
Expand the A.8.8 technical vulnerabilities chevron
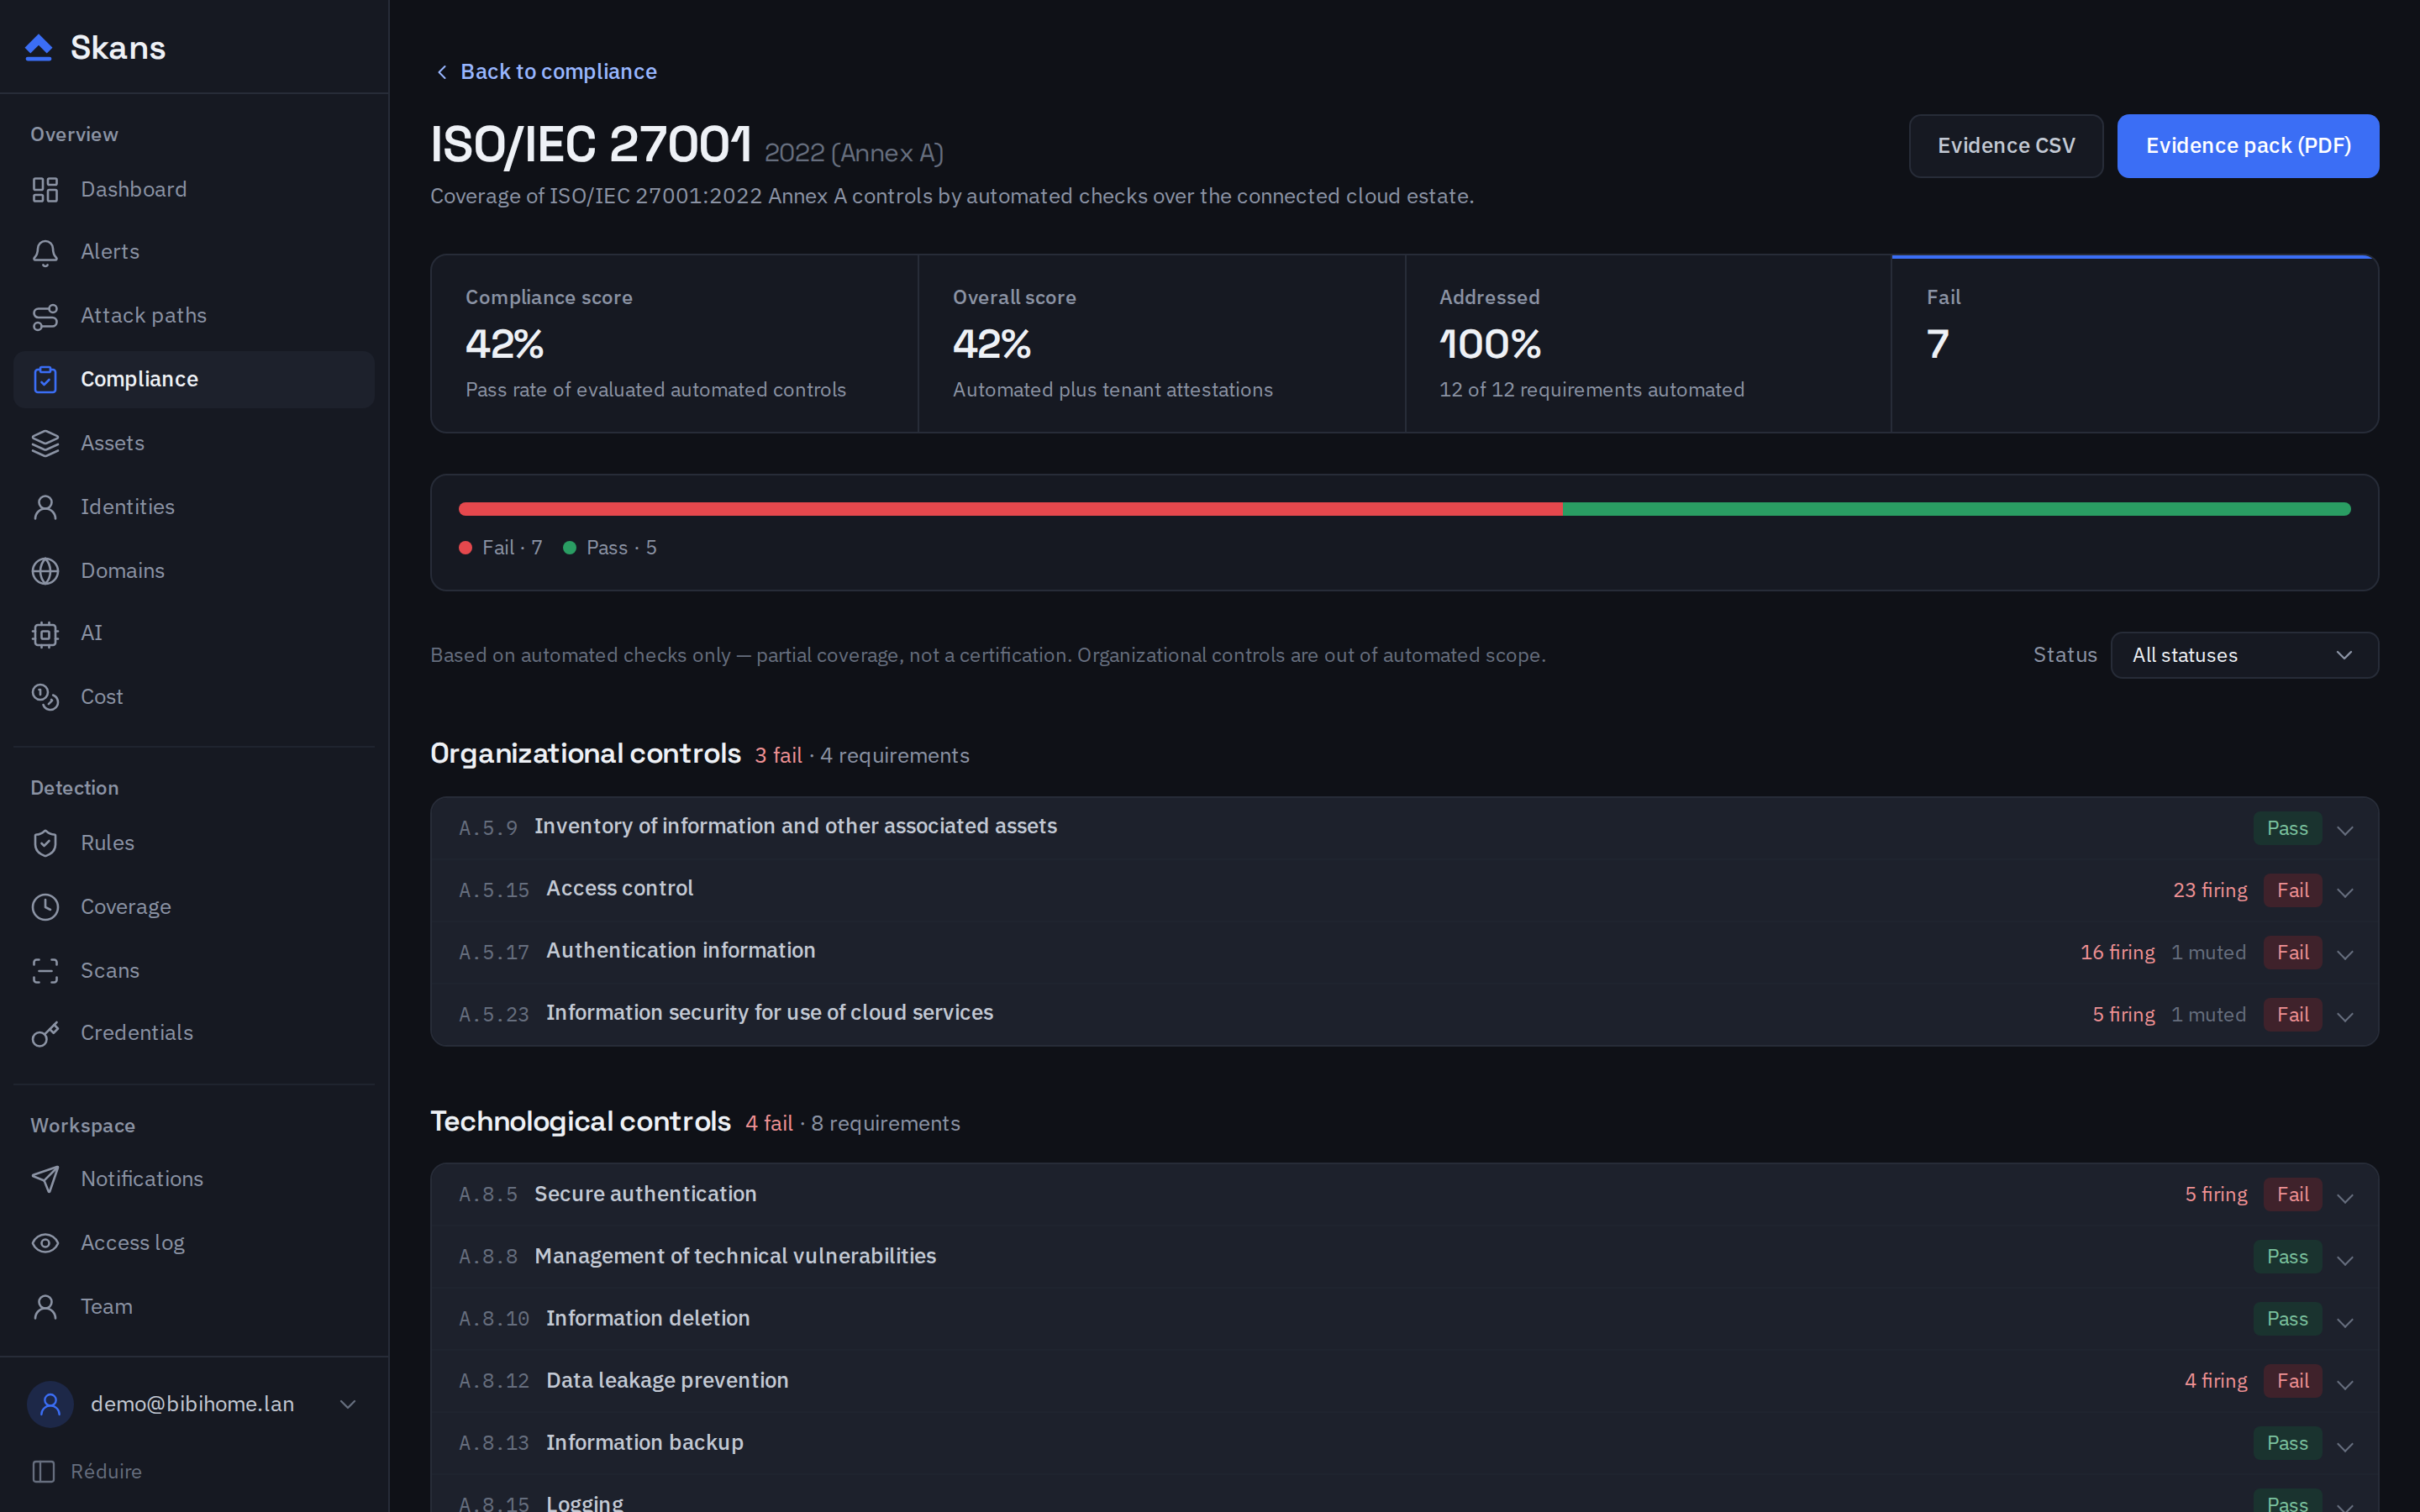(2345, 1259)
